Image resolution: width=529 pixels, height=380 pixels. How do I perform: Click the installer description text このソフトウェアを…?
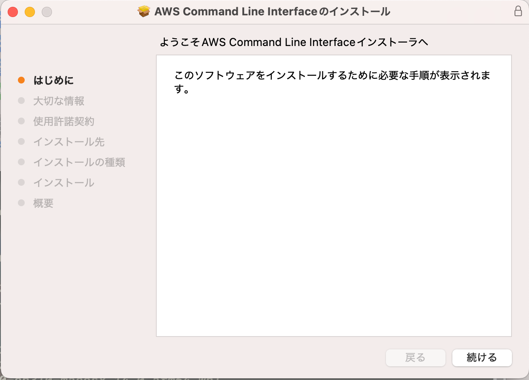(x=332, y=83)
